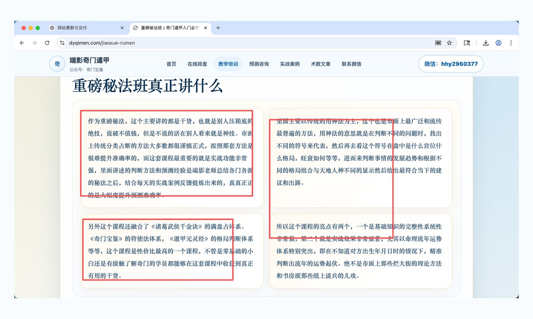Screen dimensions: 533x319
Task: Open the tab search icon
Action: tap(467, 43)
